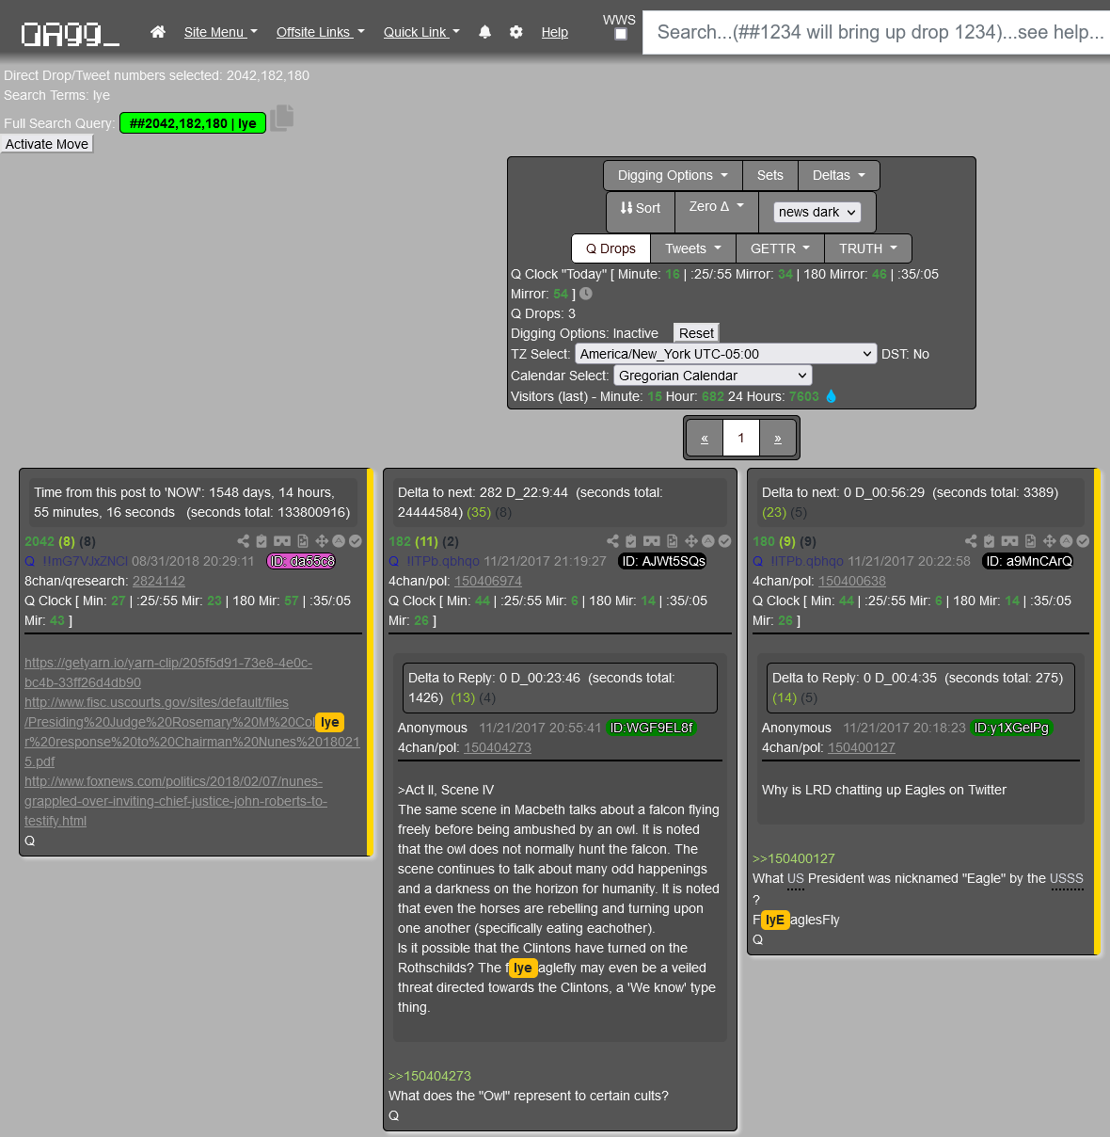Click the Activate Move button
Screen dimensions: 1110x1137
click(47, 144)
